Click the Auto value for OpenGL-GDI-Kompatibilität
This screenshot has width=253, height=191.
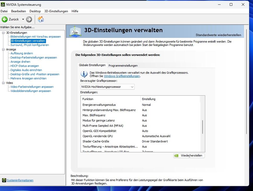tap(145, 131)
